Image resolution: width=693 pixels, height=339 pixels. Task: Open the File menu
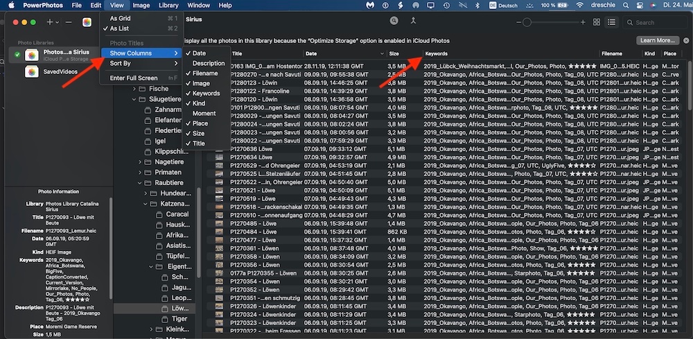point(76,6)
